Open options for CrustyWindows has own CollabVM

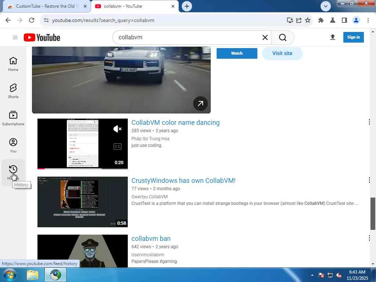369,180
